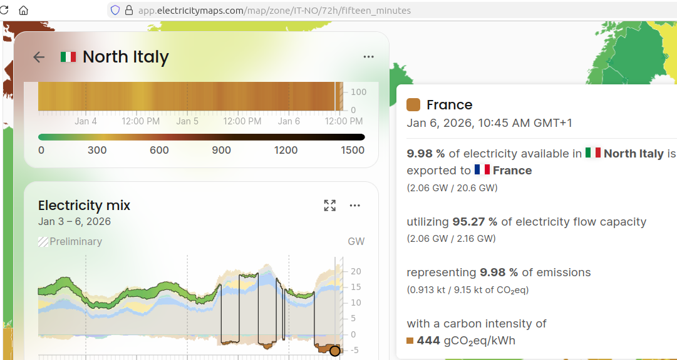Open the North Italy panel options menu

point(368,57)
